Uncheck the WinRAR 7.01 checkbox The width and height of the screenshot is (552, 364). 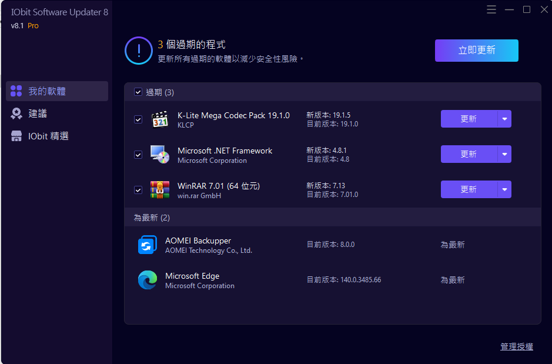(138, 190)
